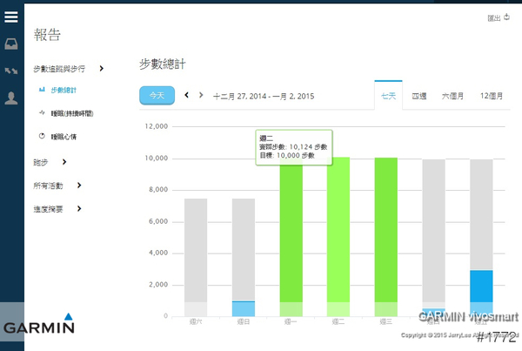Select the 12個月 tab
522x351 pixels.
pyautogui.click(x=494, y=96)
